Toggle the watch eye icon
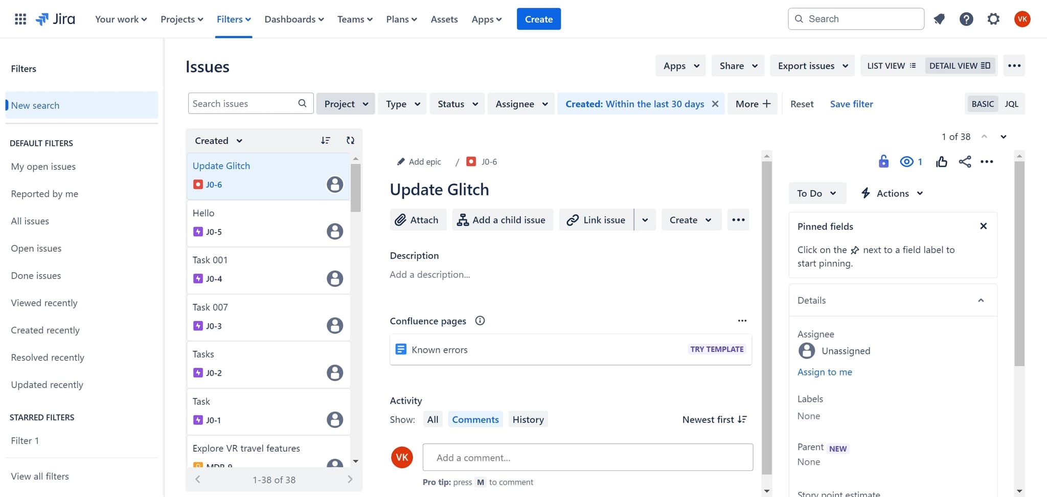 pyautogui.click(x=906, y=162)
